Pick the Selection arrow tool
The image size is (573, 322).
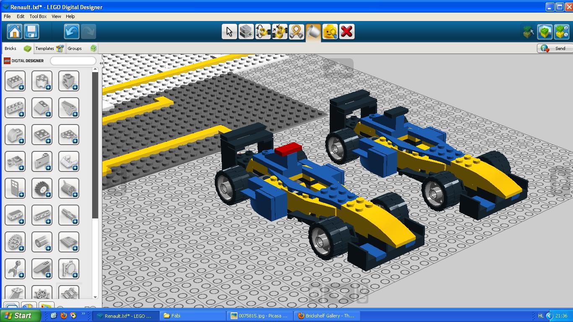229,31
